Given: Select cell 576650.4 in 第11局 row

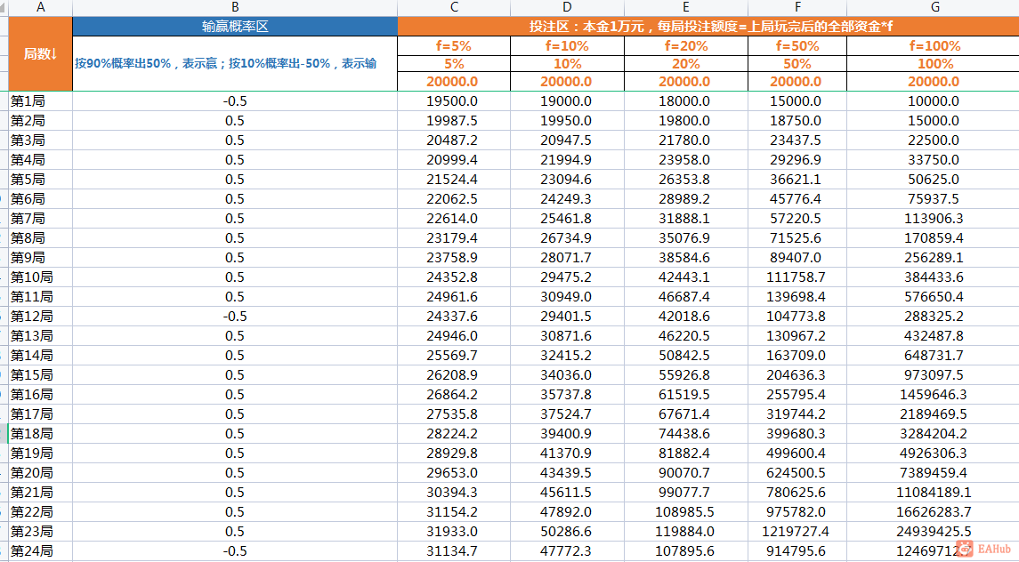Looking at the screenshot, I should pos(934,297).
